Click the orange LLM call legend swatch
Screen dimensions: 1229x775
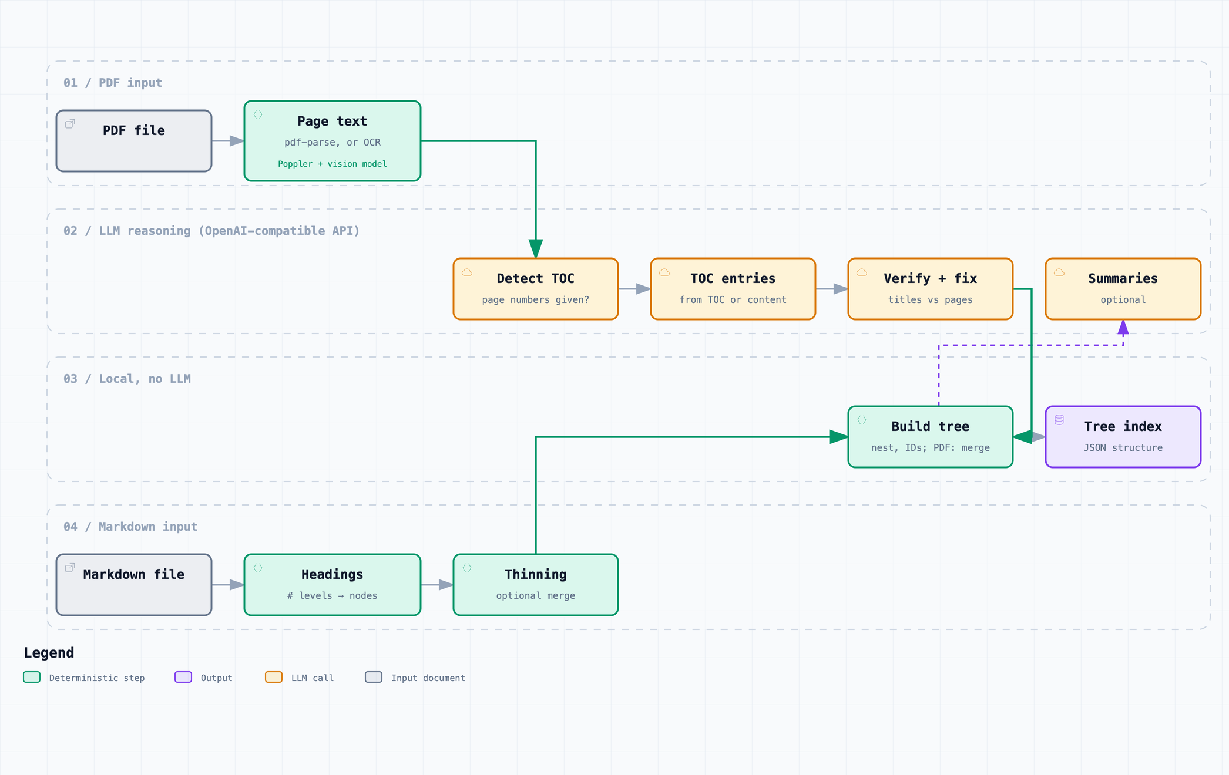click(274, 677)
